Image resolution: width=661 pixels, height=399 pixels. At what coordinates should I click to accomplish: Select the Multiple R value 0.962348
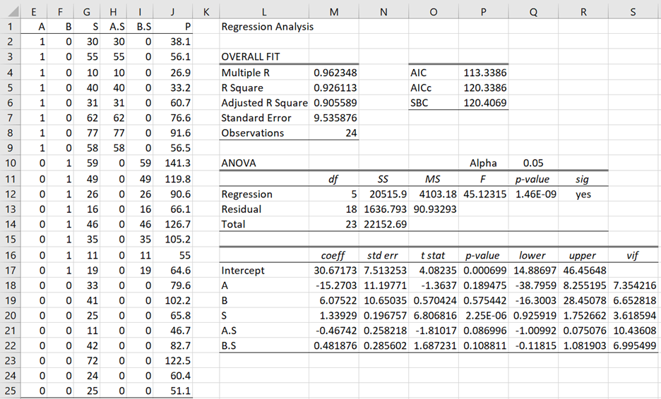point(335,73)
